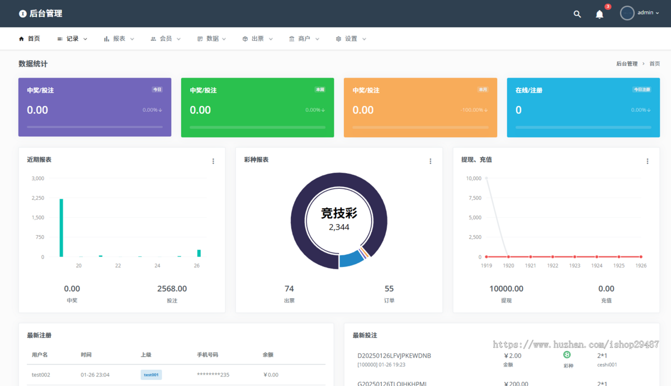Expand the 记录 menu chevron
This screenshot has width=671, height=386.
(85, 39)
